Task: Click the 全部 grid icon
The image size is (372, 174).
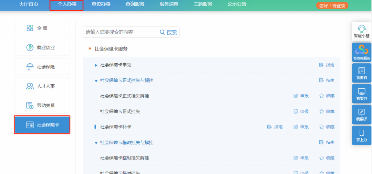Action: [30, 28]
